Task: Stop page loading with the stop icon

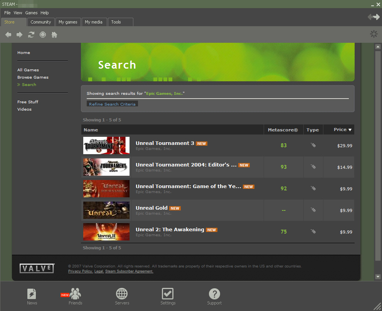Action: [x=43, y=35]
